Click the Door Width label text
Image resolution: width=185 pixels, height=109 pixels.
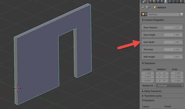click(x=149, y=42)
